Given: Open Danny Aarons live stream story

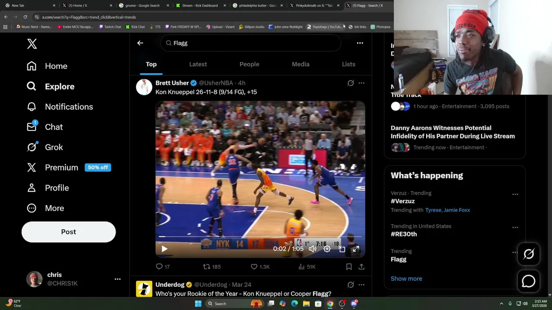Looking at the screenshot, I should (x=453, y=132).
